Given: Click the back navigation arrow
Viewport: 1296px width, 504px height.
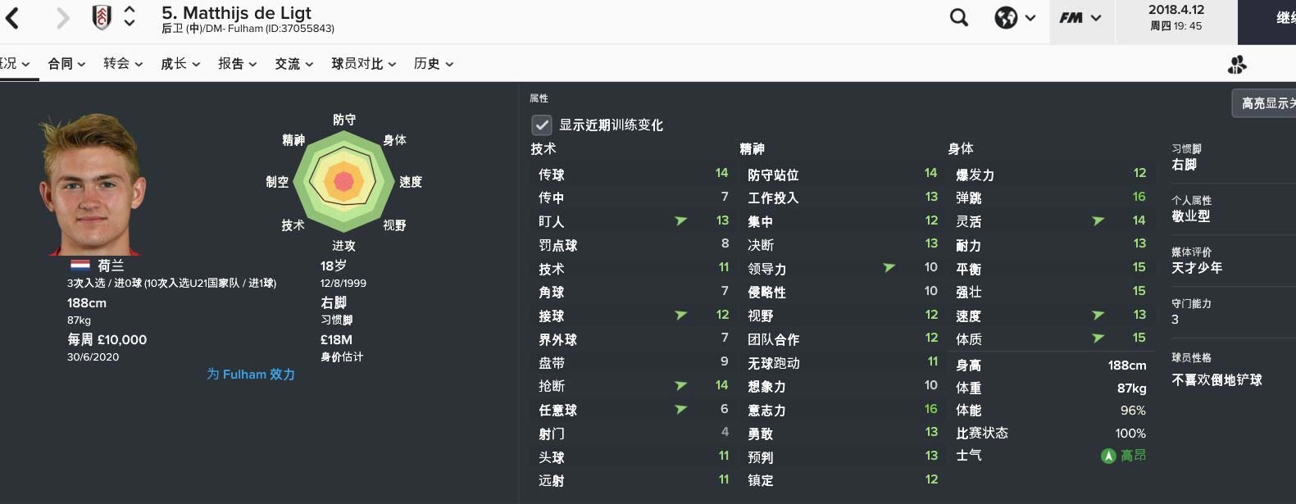Looking at the screenshot, I should tap(13, 18).
